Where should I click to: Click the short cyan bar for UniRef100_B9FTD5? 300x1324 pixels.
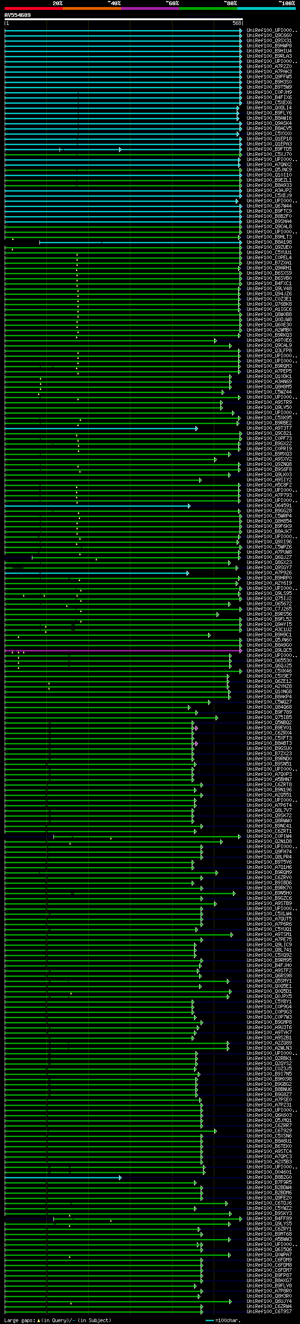tap(90, 149)
